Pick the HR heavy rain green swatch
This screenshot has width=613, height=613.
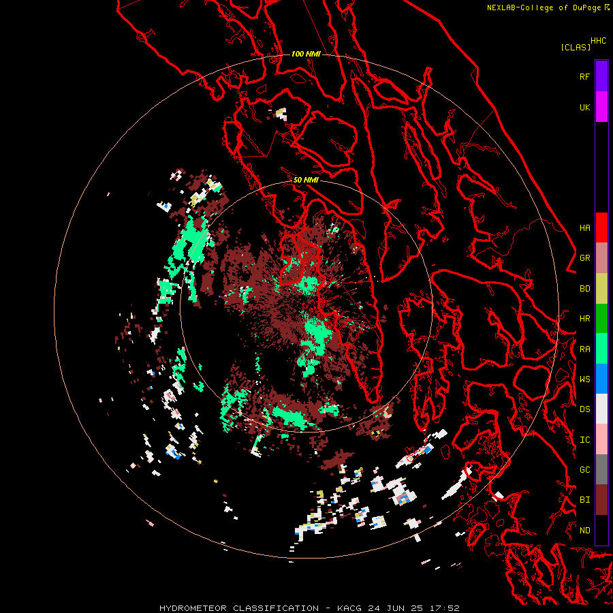tap(601, 318)
